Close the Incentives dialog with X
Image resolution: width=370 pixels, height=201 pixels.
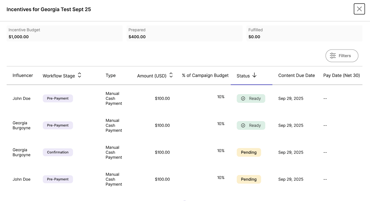point(359,9)
